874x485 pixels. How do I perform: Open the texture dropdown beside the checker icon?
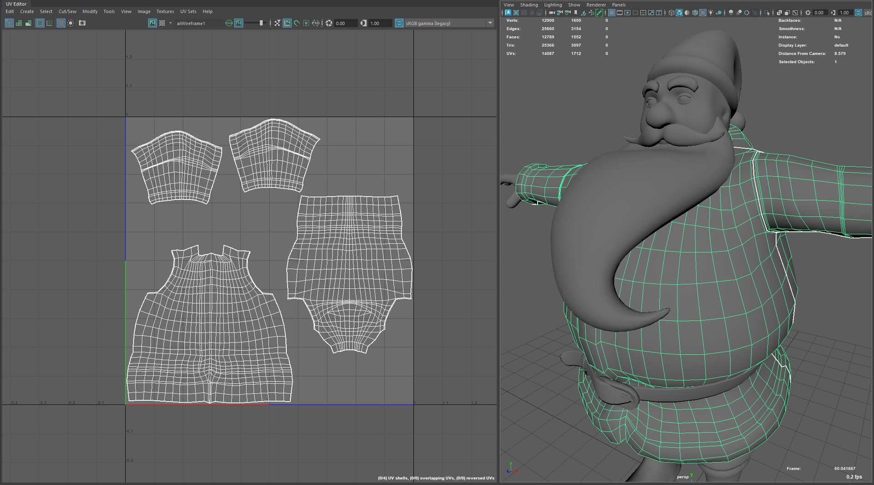click(x=171, y=23)
